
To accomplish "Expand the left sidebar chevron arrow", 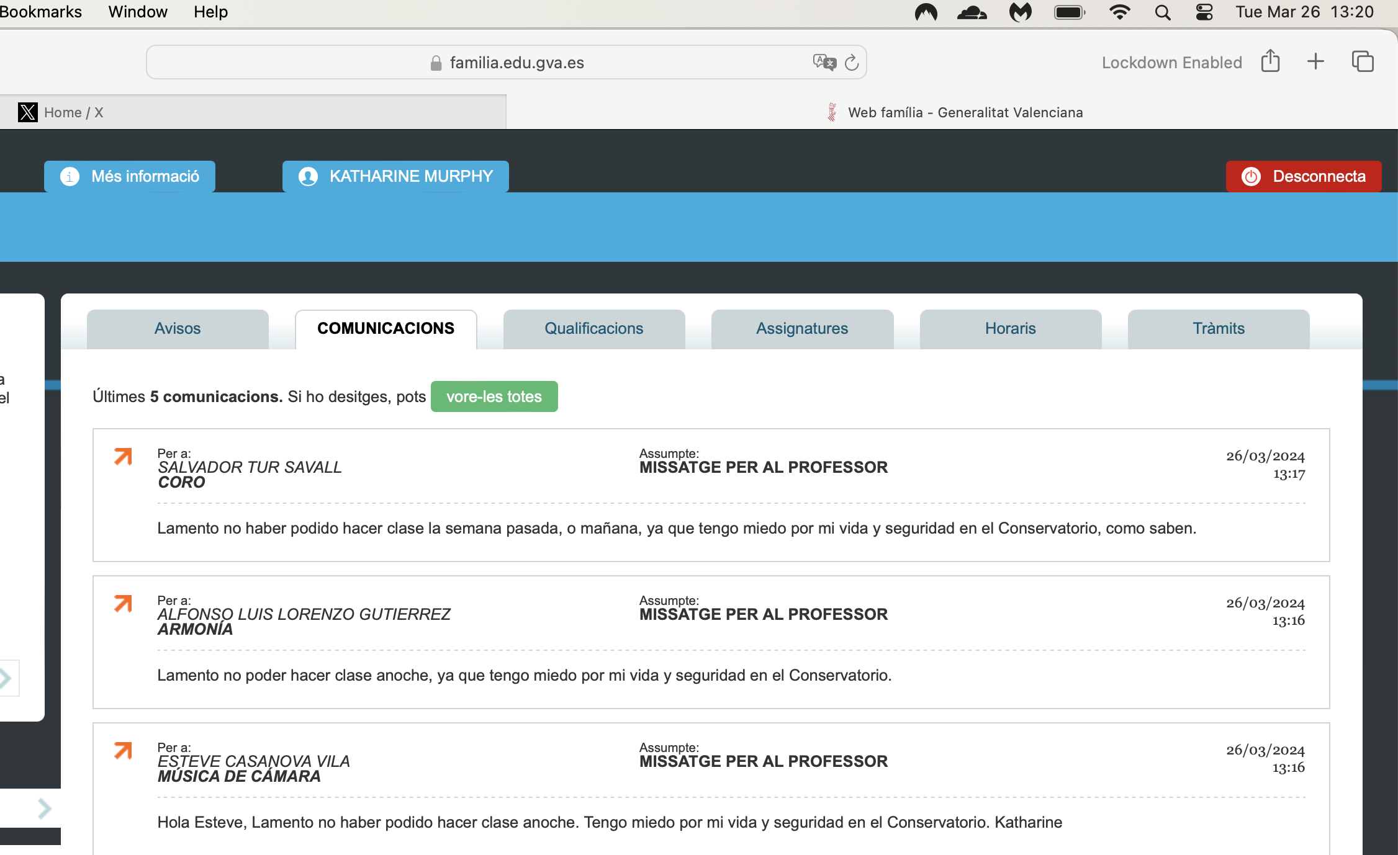I will [x=6, y=678].
